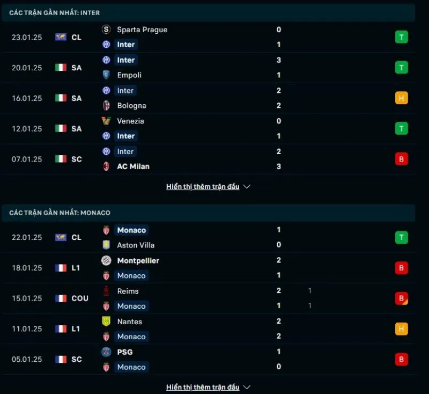Screen dimensions: 429x394
Task: Select the Montpellier club logo
Action: [106, 260]
